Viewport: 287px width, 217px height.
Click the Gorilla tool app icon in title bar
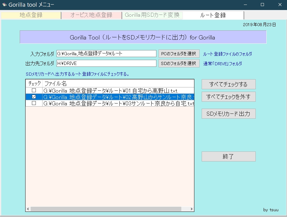pyautogui.click(x=5, y=5)
